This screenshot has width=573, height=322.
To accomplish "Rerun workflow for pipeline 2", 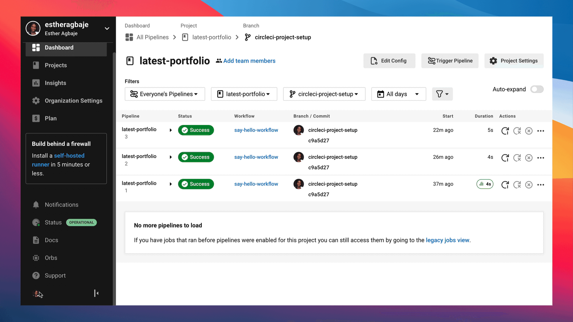I will [505, 158].
